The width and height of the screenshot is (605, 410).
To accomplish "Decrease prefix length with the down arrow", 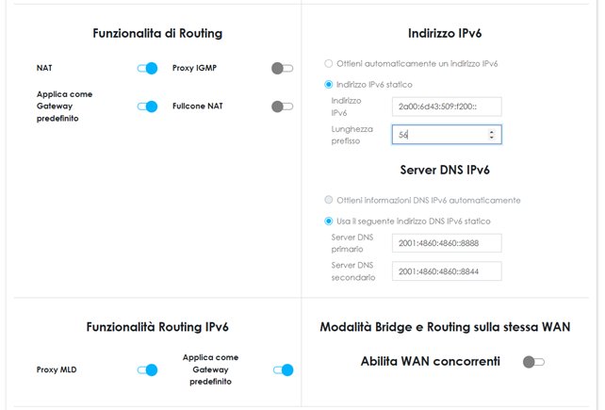I will [492, 139].
